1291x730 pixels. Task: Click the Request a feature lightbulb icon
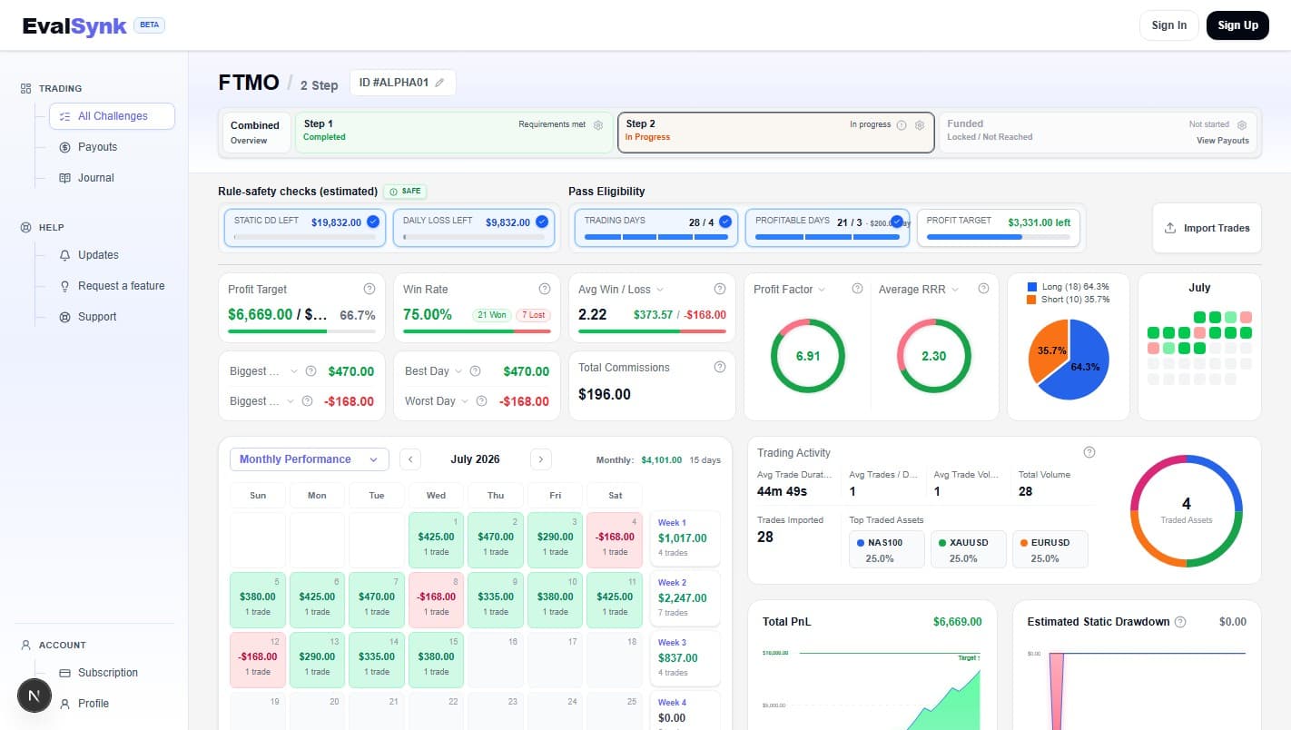click(64, 286)
